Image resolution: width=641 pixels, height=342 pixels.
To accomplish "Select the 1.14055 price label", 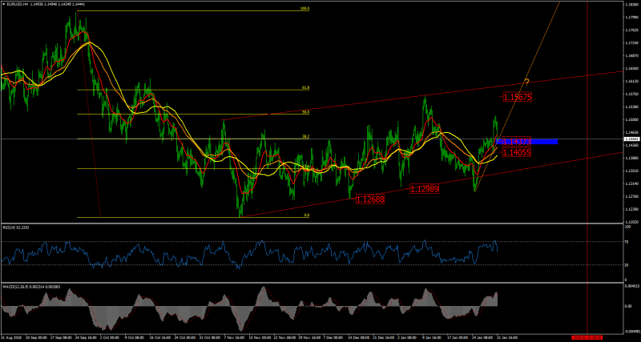I will pos(517,152).
